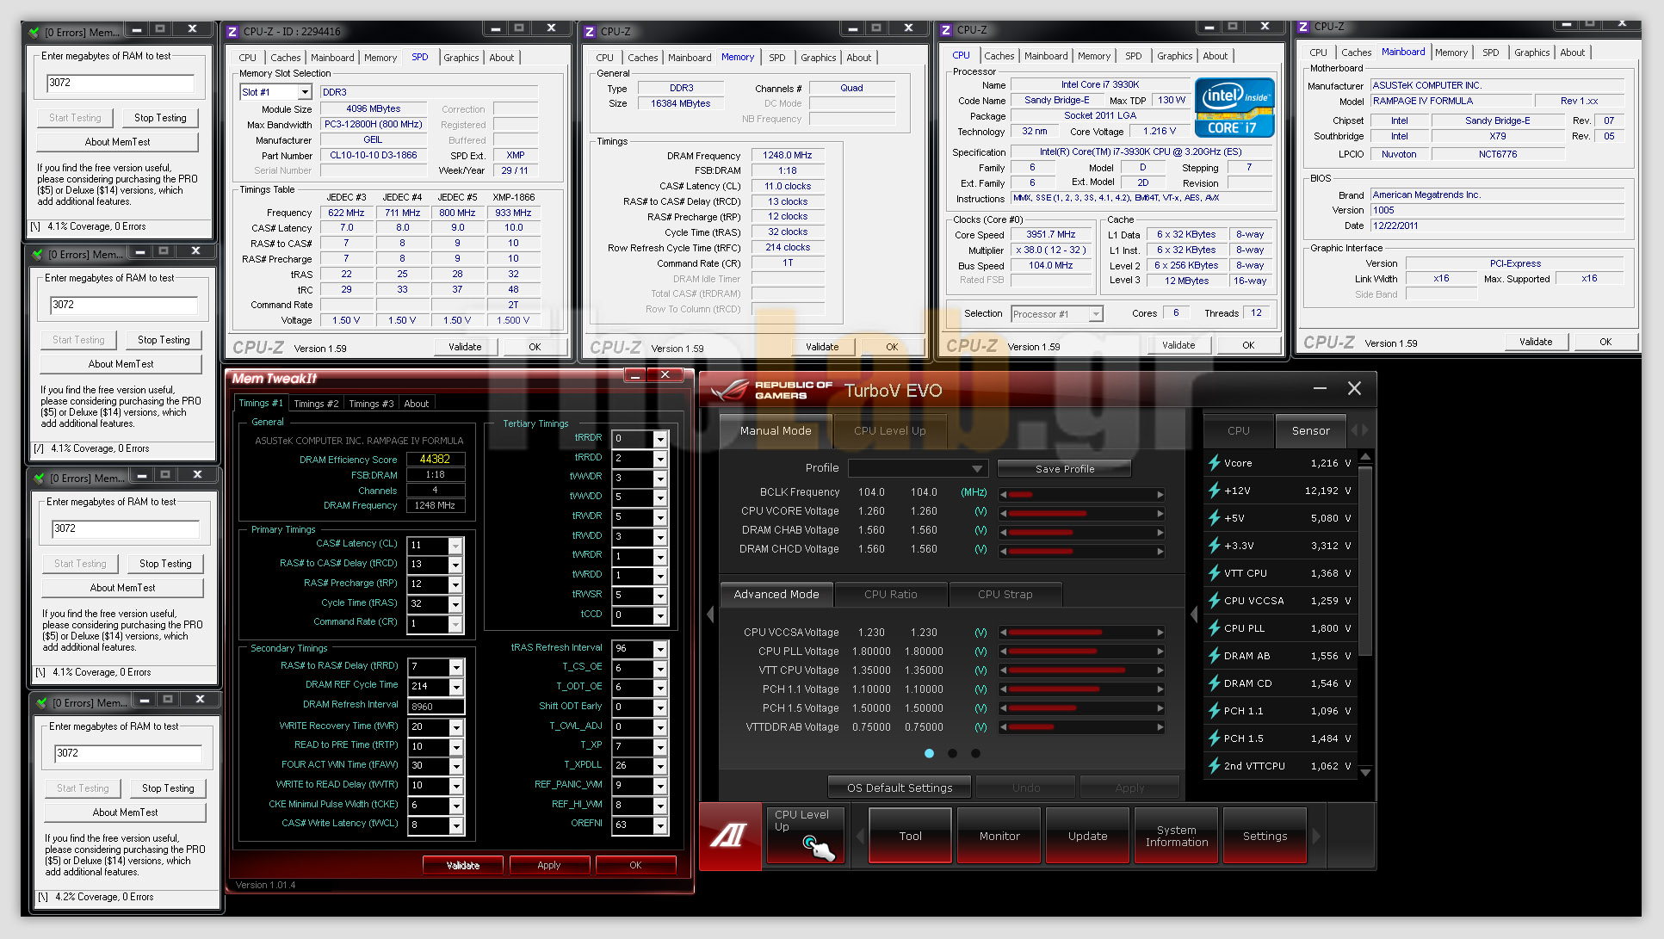Expand the tRAS Refresh Interval dropdown
Screen dimensions: 1664x939
click(660, 649)
